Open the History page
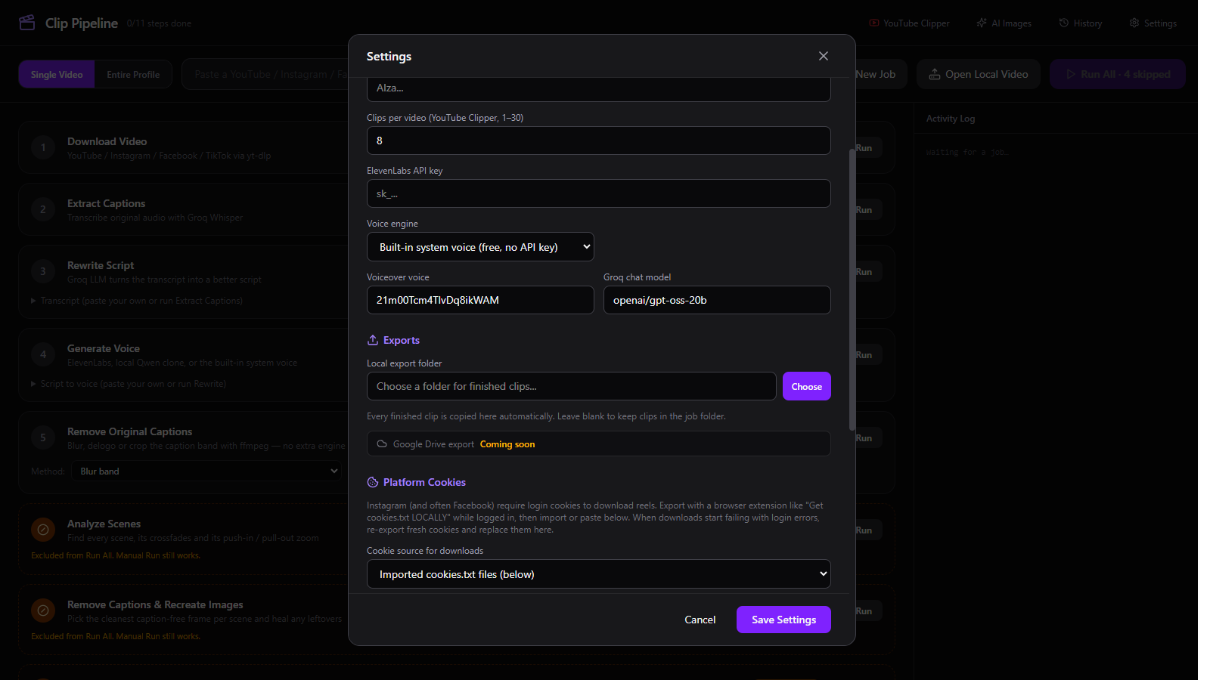This screenshot has width=1210, height=680. (1081, 23)
